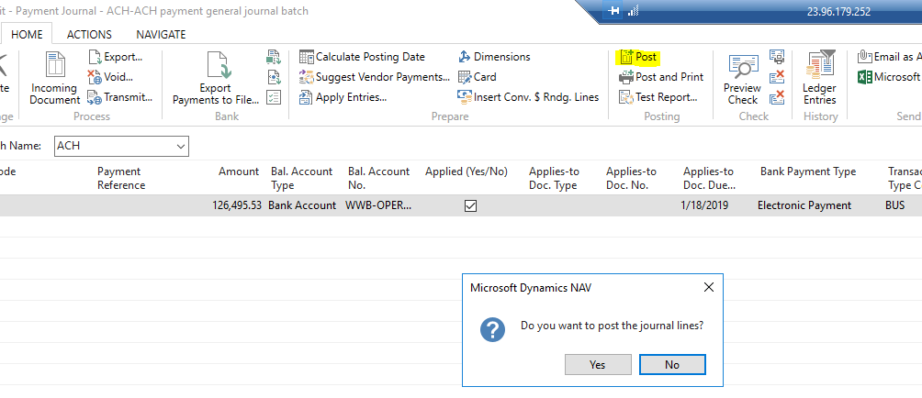The image size is (922, 398).
Task: Click the Applies-to Doc. Type column header
Action: point(554,179)
